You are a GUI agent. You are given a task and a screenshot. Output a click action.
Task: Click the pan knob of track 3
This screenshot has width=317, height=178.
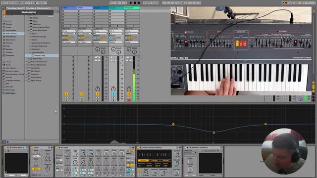point(98,89)
